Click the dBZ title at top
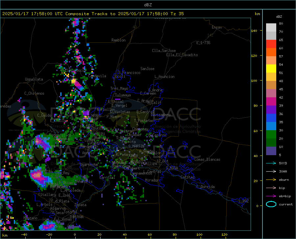Image resolution: width=296 pixels, height=239 pixels. [148, 5]
